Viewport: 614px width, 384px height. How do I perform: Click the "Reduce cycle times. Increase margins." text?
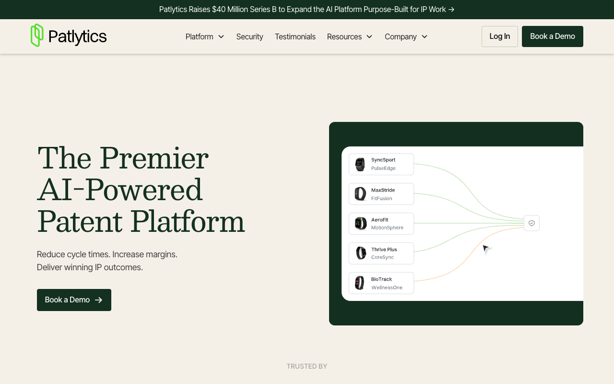click(x=107, y=254)
